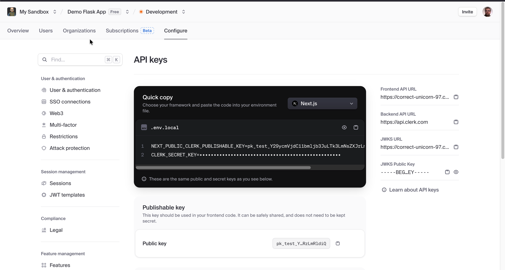505x270 pixels.
Task: Open the Next.js framework dropdown
Action: (x=322, y=103)
